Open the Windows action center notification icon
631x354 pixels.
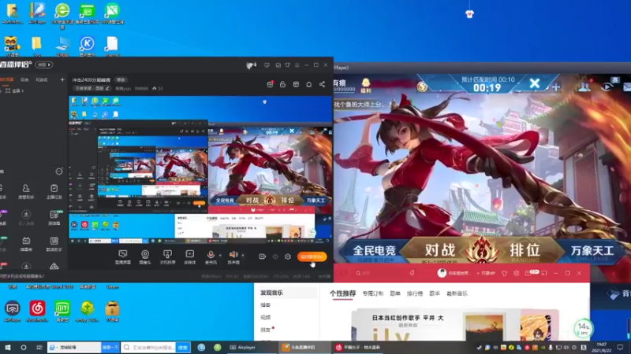point(621,348)
